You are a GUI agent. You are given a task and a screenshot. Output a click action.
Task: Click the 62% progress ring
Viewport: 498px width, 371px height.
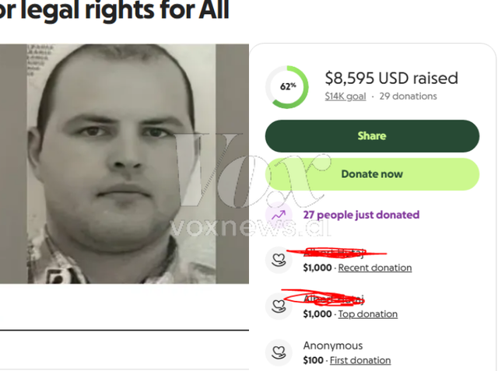tap(287, 87)
